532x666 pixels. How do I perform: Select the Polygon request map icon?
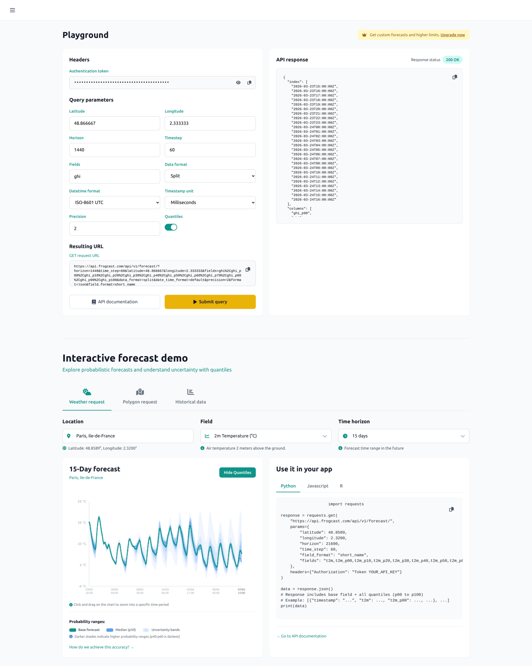[x=140, y=392]
